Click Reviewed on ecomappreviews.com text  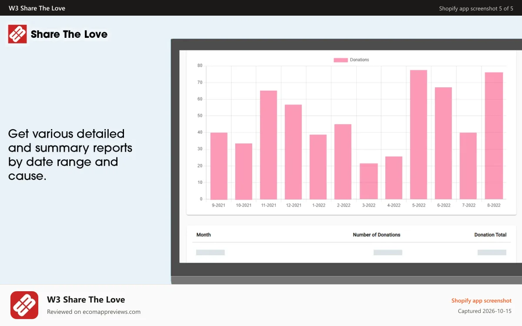94,312
